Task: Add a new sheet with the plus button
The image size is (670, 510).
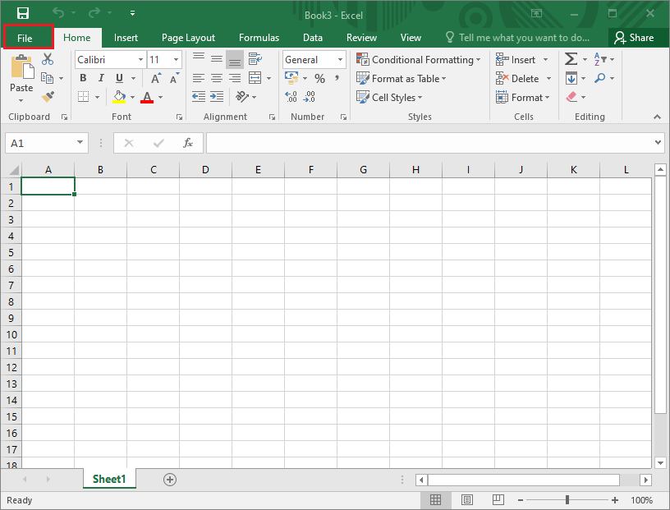Action: tap(169, 479)
